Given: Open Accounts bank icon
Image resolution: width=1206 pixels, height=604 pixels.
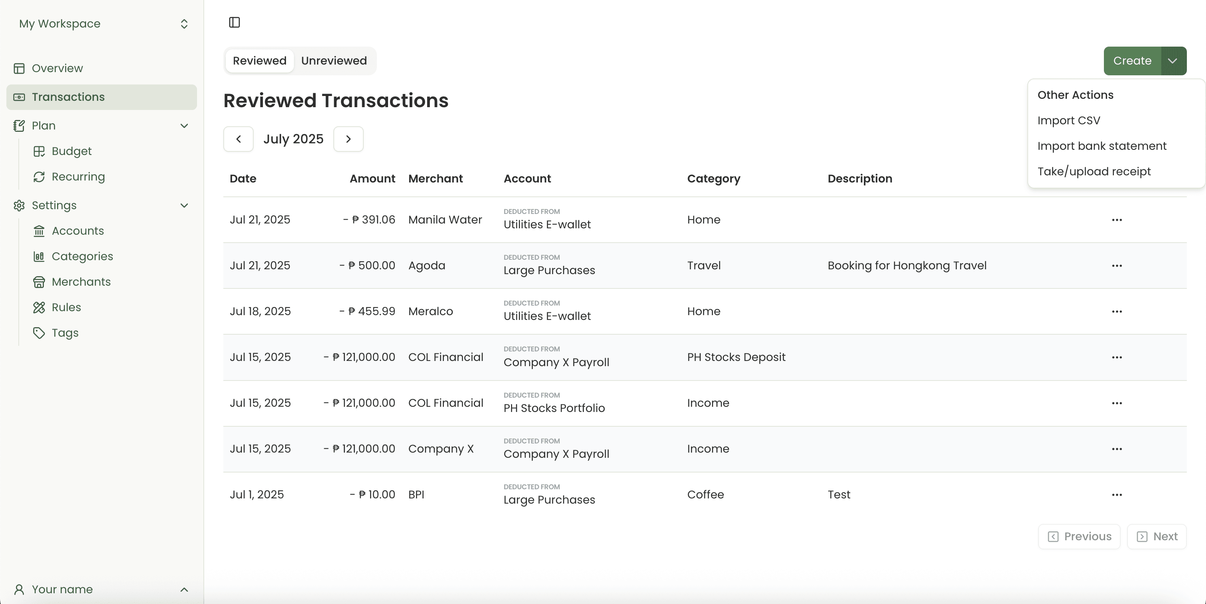Looking at the screenshot, I should (39, 231).
